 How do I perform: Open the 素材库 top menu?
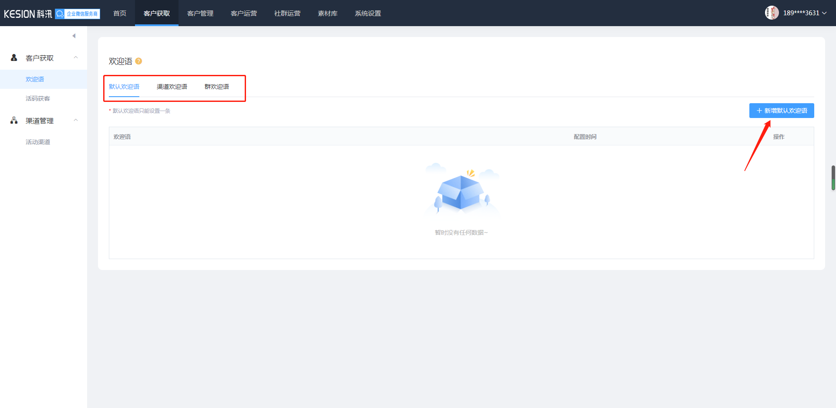click(x=327, y=13)
